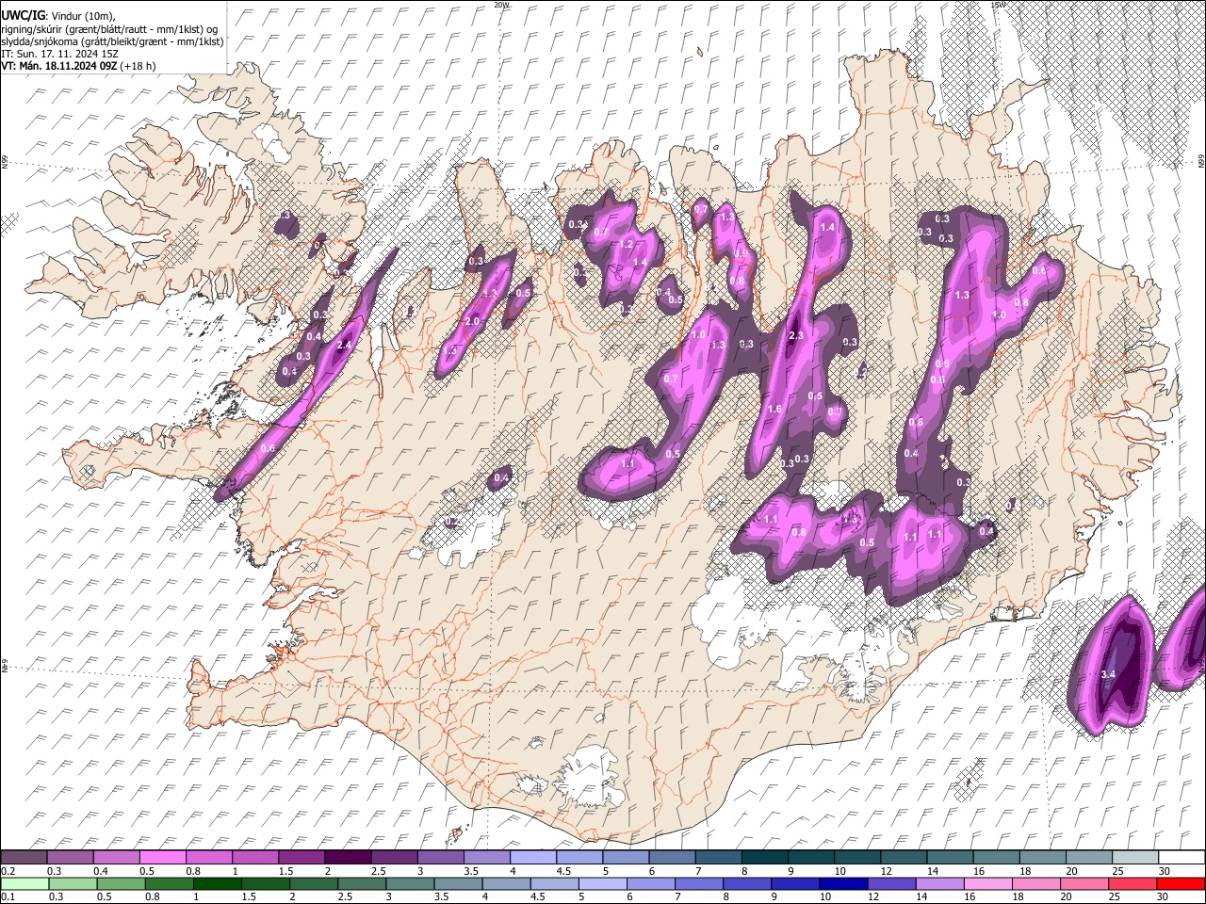Click the 'IT: Sun. 17. 11. 2024 15Z' line
The height and width of the screenshot is (904, 1206).
coord(60,54)
